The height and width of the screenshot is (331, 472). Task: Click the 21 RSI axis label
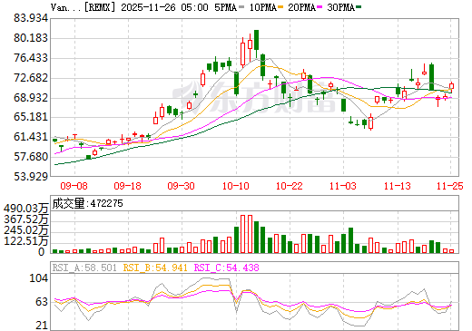click(42, 326)
